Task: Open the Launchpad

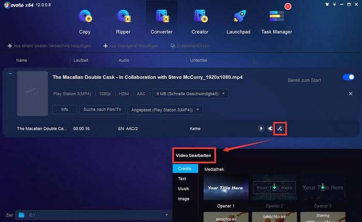Action: (x=238, y=21)
